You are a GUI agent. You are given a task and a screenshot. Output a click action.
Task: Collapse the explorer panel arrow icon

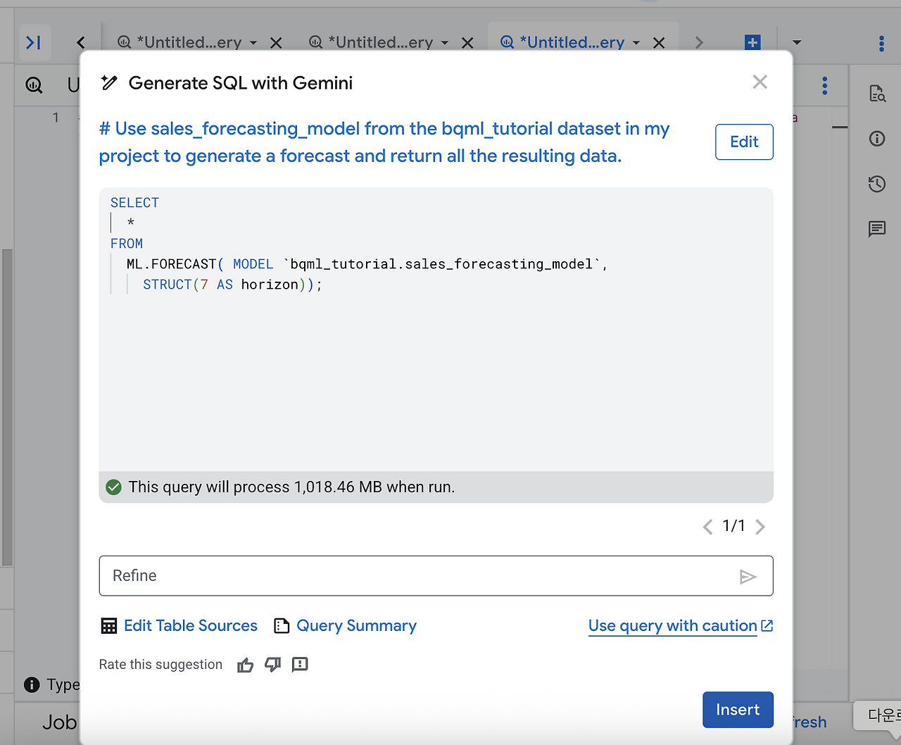click(33, 43)
